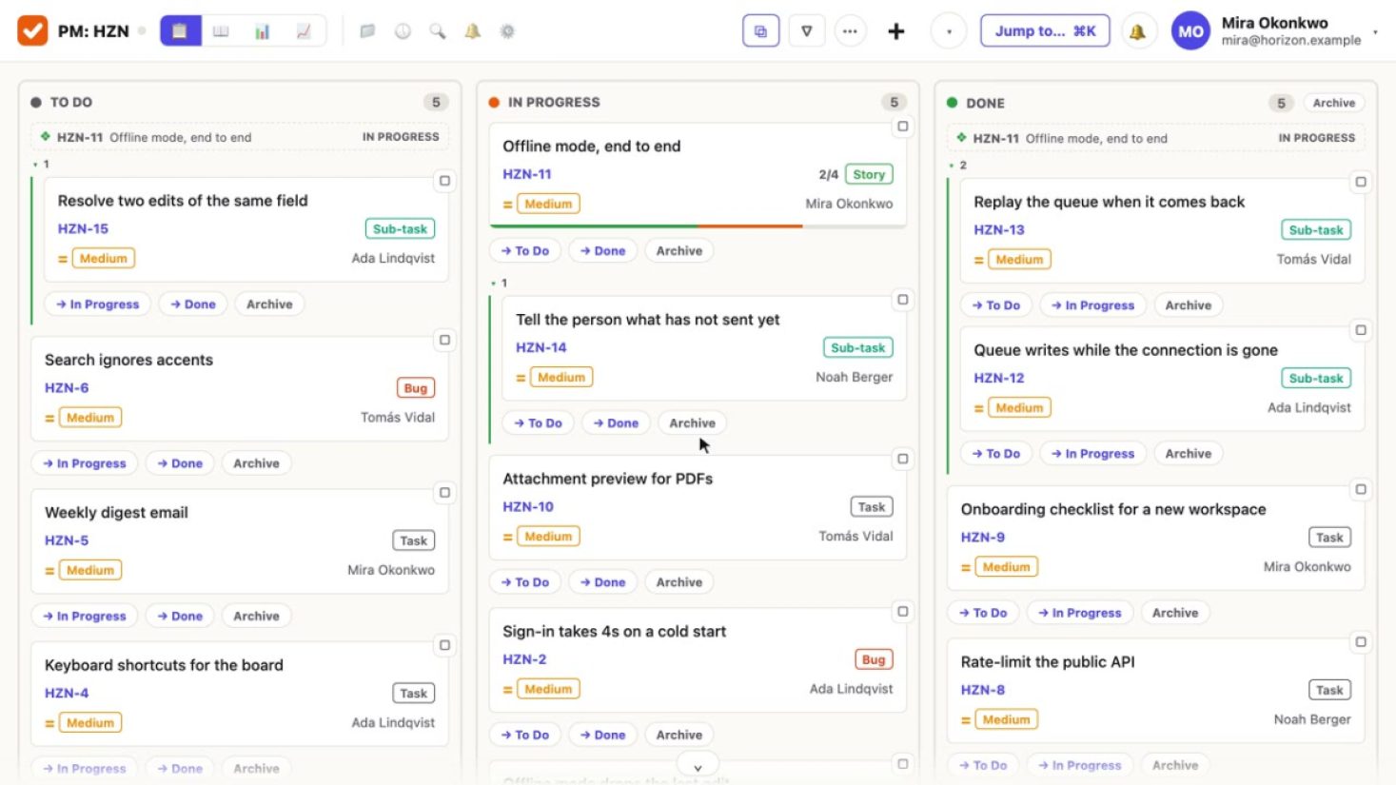Click the MO user avatar
This screenshot has width=1396, height=785.
click(x=1190, y=31)
